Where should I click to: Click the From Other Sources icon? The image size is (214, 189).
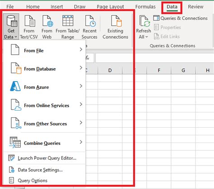pyautogui.click(x=16, y=123)
